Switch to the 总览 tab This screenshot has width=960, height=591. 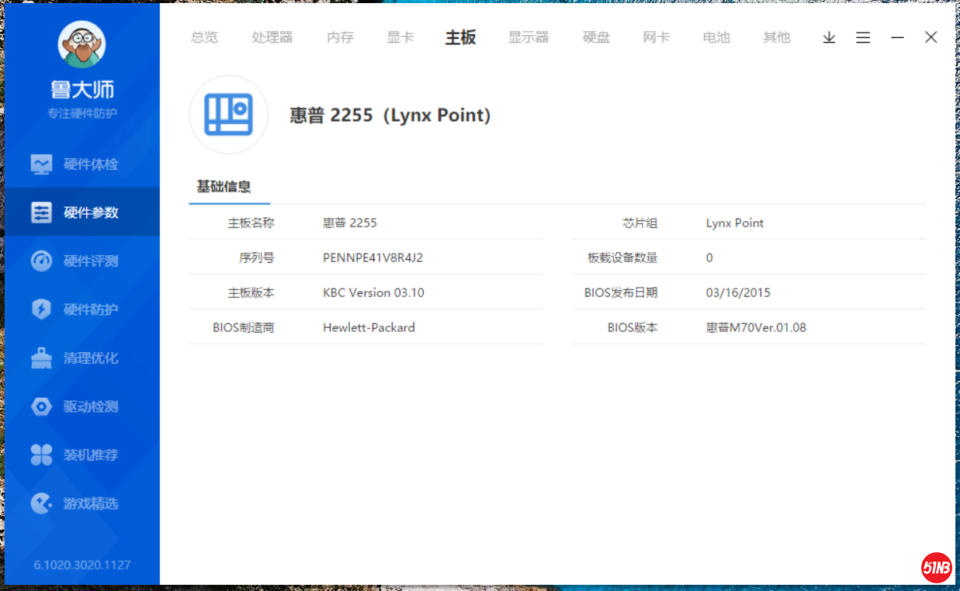pos(204,37)
